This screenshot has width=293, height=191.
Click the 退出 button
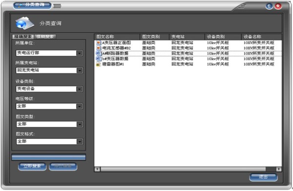click(263, 177)
